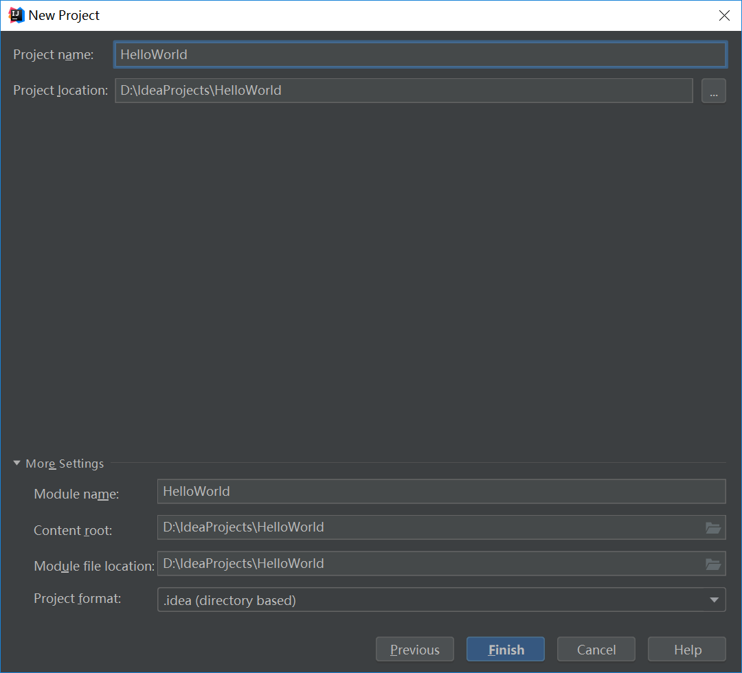742x673 pixels.
Task: Open the folder browser for Content root
Action: click(712, 527)
